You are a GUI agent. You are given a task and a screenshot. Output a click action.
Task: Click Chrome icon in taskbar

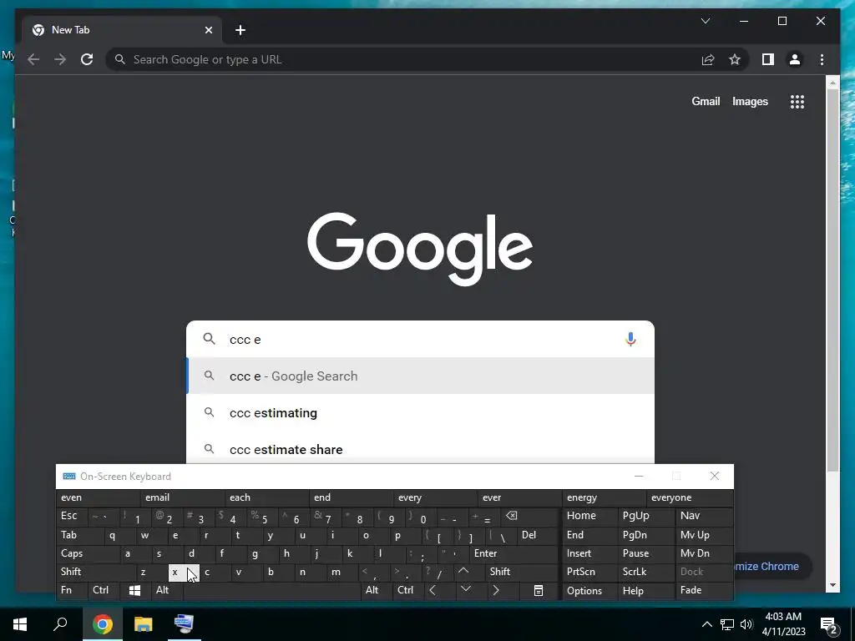pyautogui.click(x=102, y=624)
